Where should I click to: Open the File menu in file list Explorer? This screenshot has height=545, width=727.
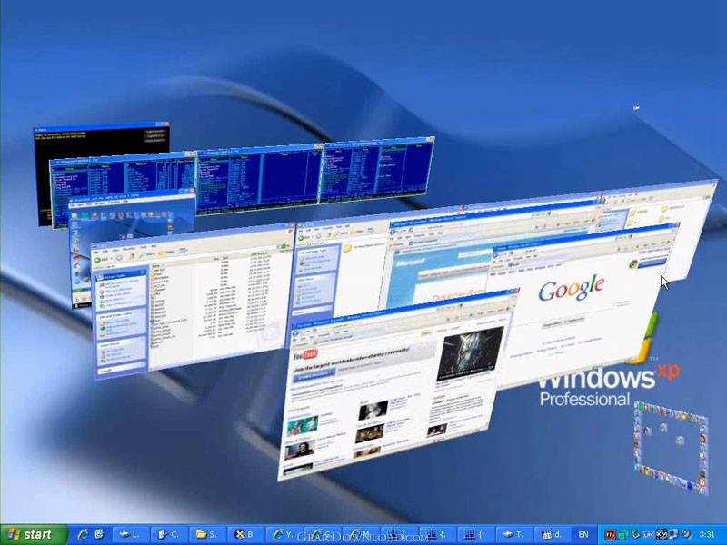tap(96, 253)
